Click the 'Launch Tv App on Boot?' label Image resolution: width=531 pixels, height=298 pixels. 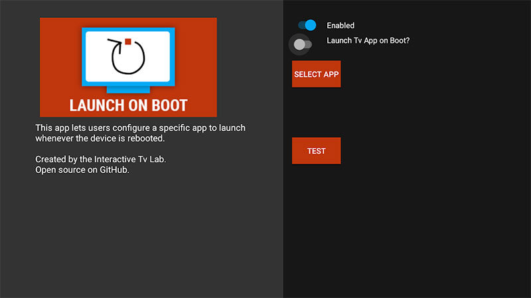point(368,40)
